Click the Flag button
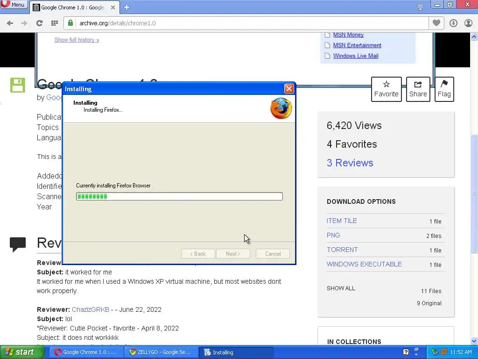This screenshot has height=359, width=478. tap(444, 89)
